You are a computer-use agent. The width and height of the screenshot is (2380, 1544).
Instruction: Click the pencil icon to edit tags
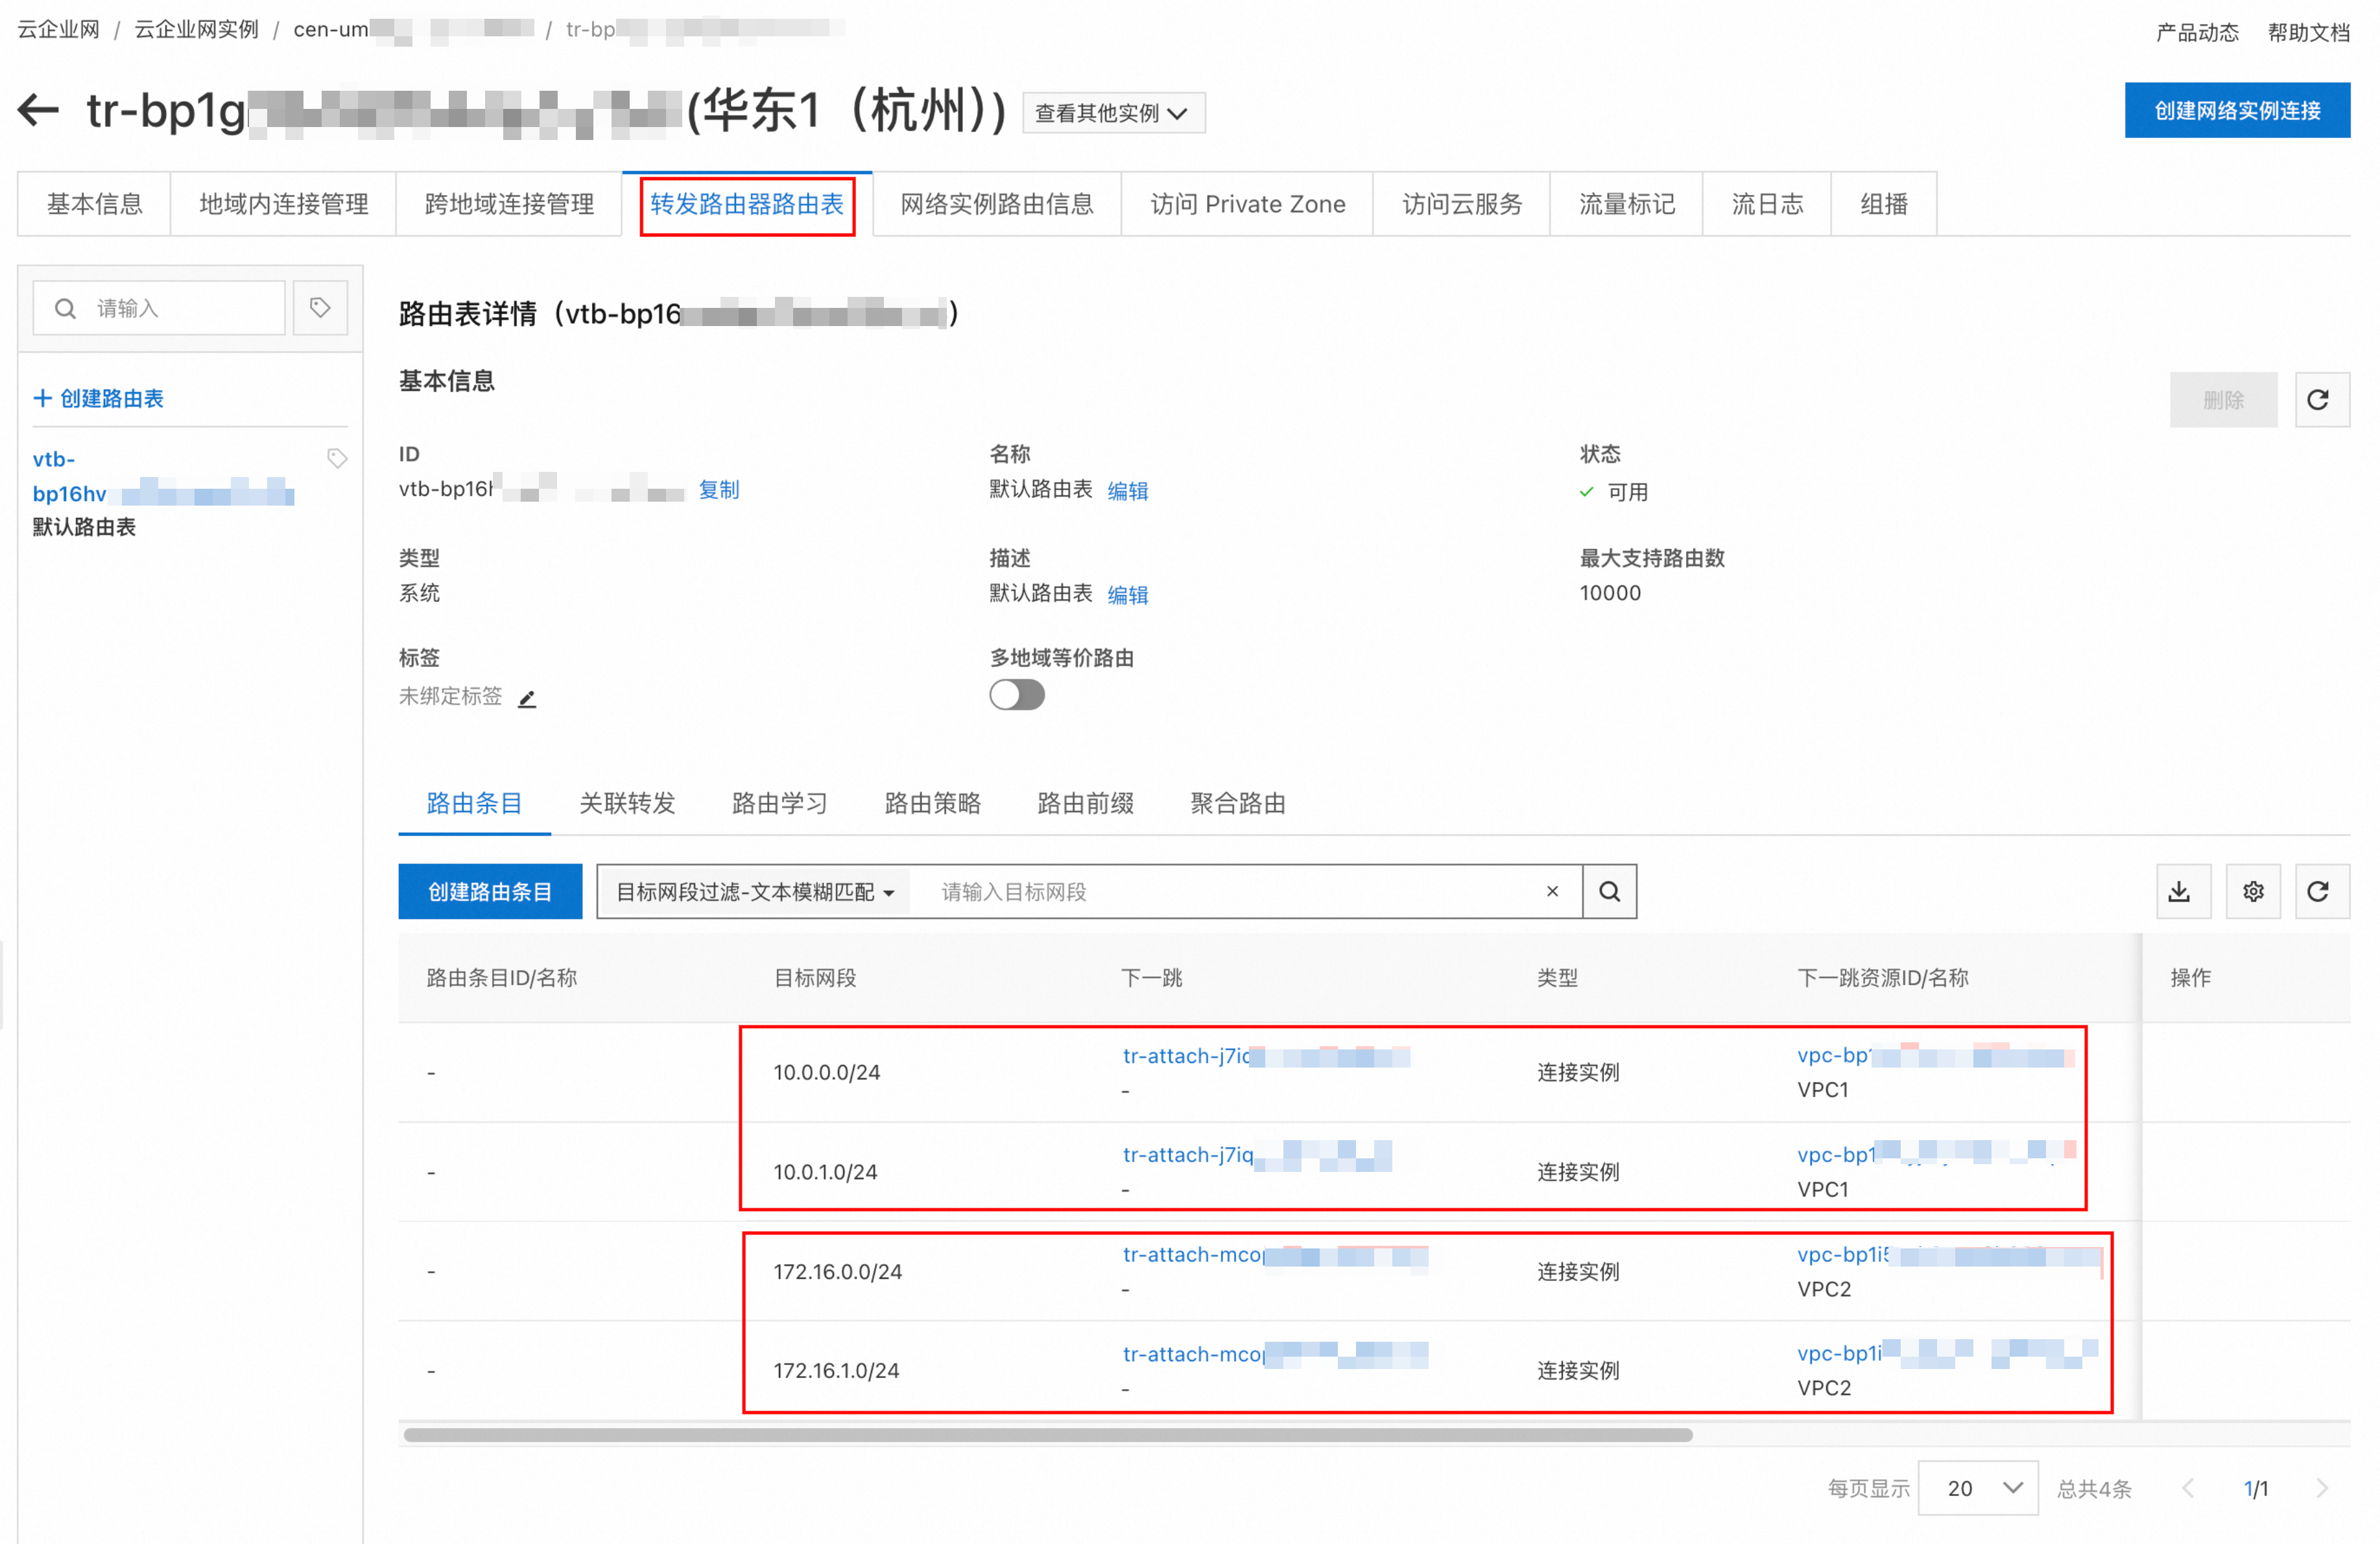pos(527,699)
